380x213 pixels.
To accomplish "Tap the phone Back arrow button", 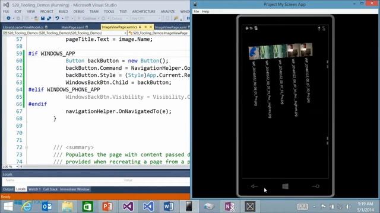I will click(x=254, y=186).
